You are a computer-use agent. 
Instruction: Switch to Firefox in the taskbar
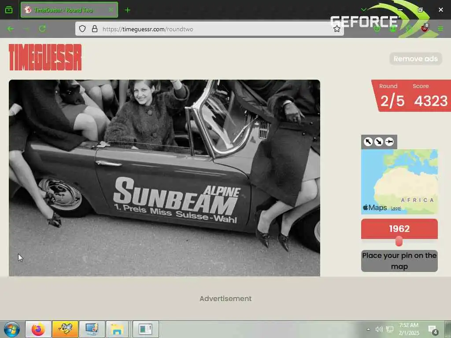click(38, 329)
